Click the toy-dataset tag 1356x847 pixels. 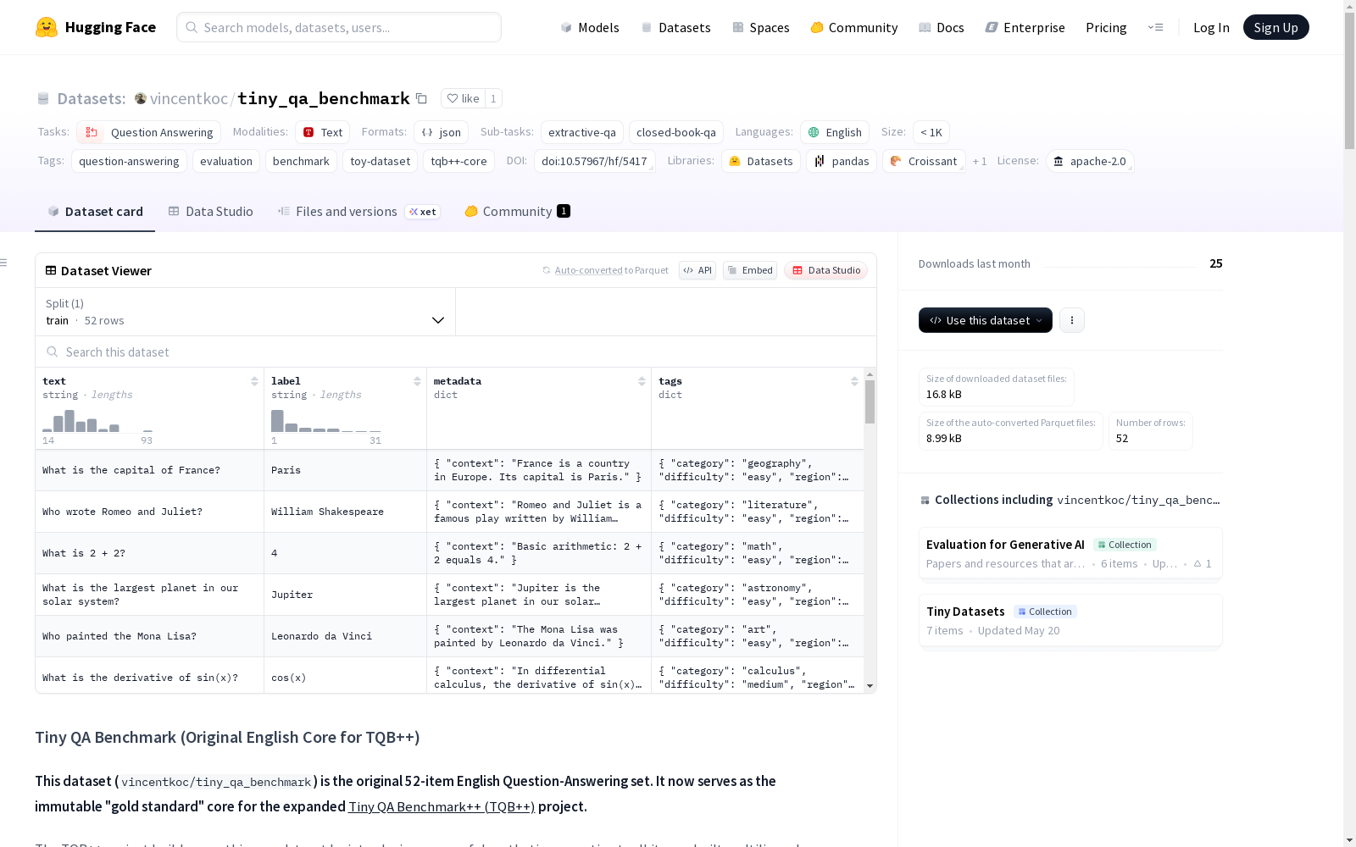pos(380,161)
